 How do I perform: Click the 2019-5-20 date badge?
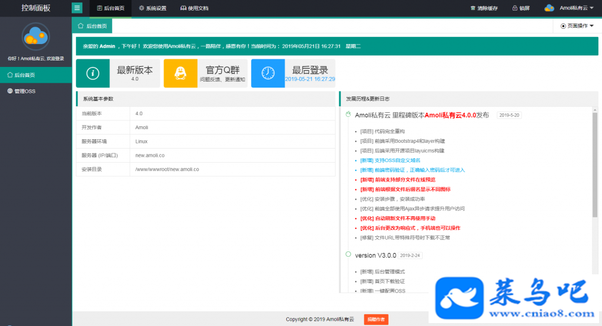[509, 115]
